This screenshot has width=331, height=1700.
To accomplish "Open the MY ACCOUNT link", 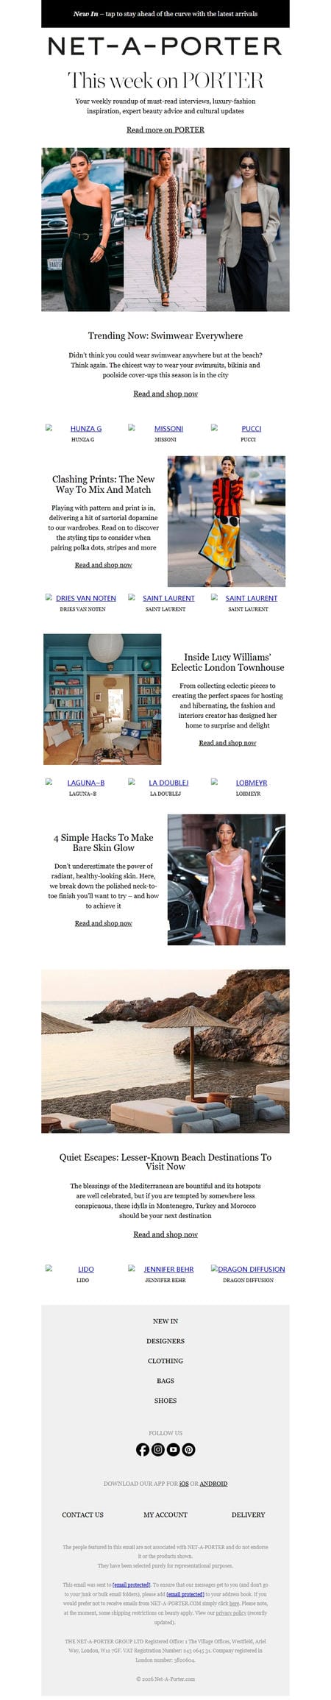I will 165,1515.
